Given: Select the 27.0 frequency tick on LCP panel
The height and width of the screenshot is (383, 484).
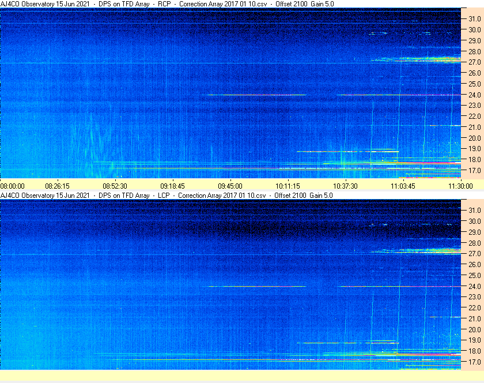Looking at the screenshot, I should (x=474, y=253).
